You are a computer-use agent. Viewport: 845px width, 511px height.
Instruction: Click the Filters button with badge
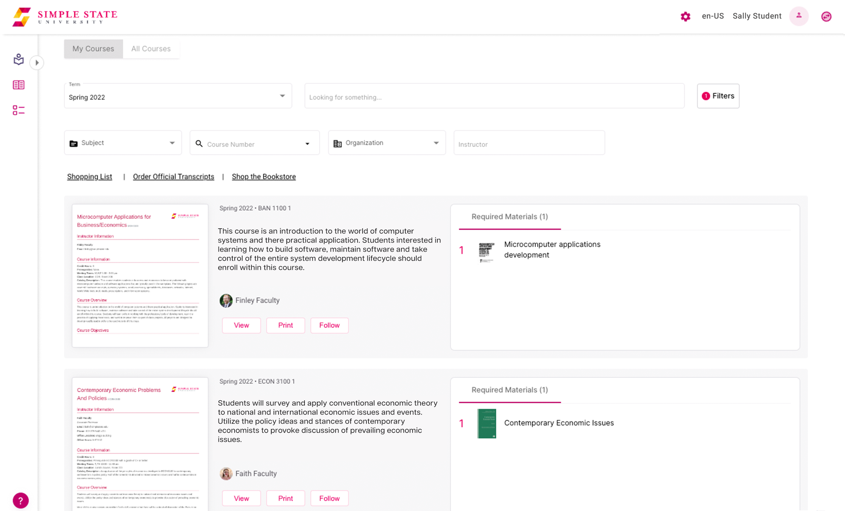coord(718,96)
